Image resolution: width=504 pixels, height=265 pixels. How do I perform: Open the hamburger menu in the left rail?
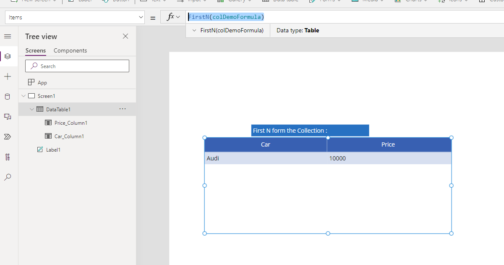pos(8,37)
